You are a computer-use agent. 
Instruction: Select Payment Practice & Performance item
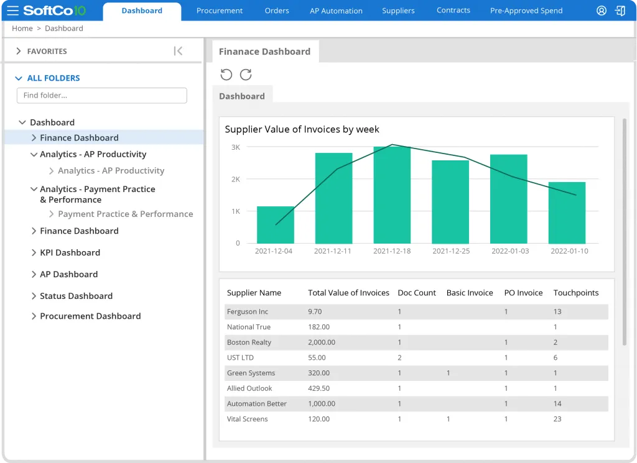click(125, 214)
